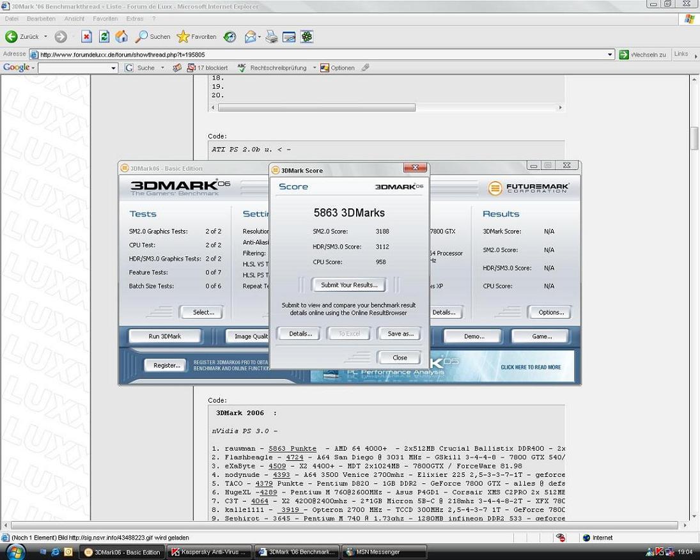Close the 3DMark Score dialog via Close
The height and width of the screenshot is (560, 700).
(x=400, y=358)
